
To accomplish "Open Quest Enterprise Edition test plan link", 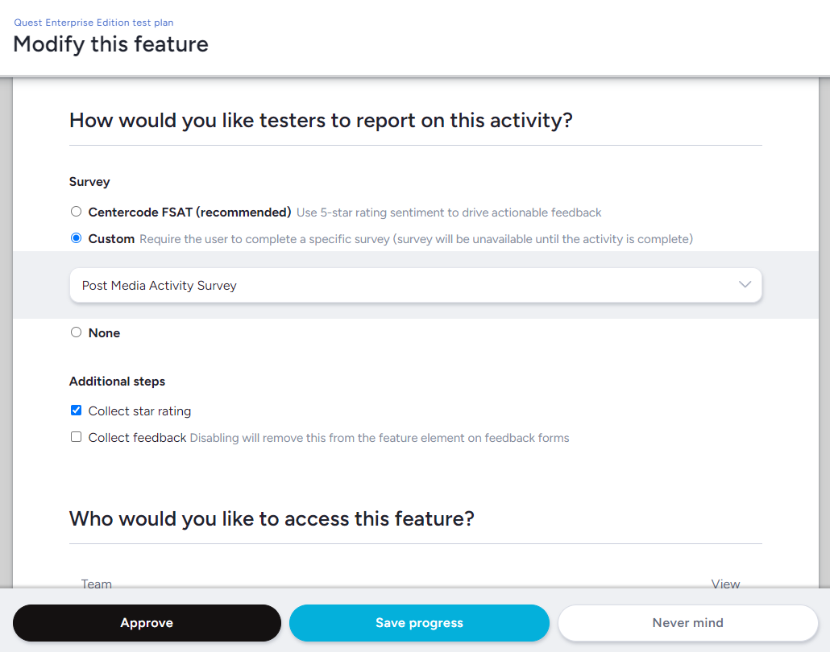I will [x=93, y=23].
